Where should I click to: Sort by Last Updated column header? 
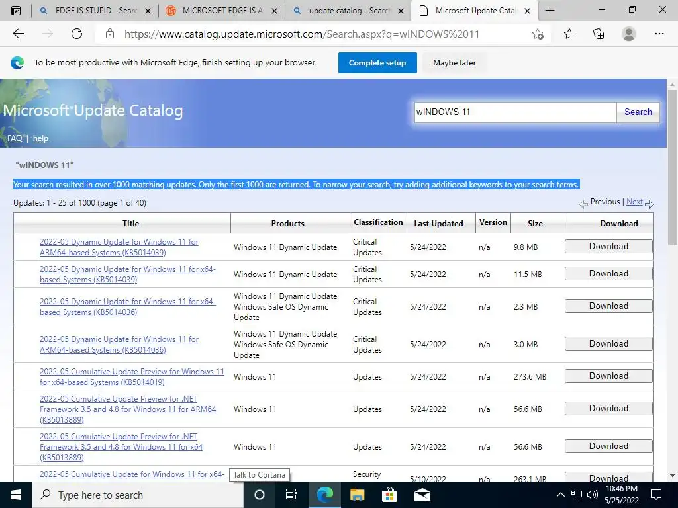click(438, 224)
